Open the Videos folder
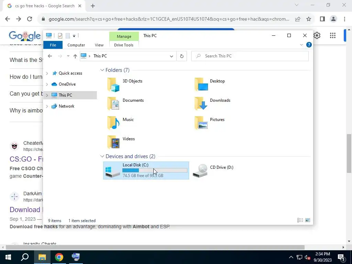Screen dimensions: 352x264 click(x=121, y=143)
